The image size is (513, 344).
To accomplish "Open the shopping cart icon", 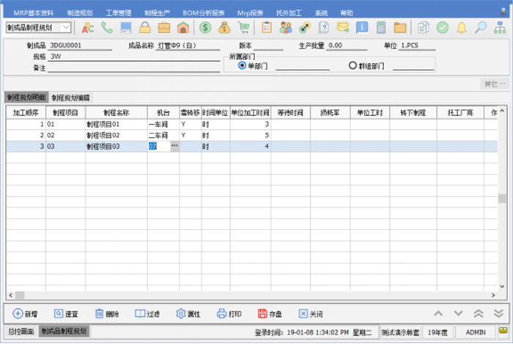I will click(x=244, y=27).
